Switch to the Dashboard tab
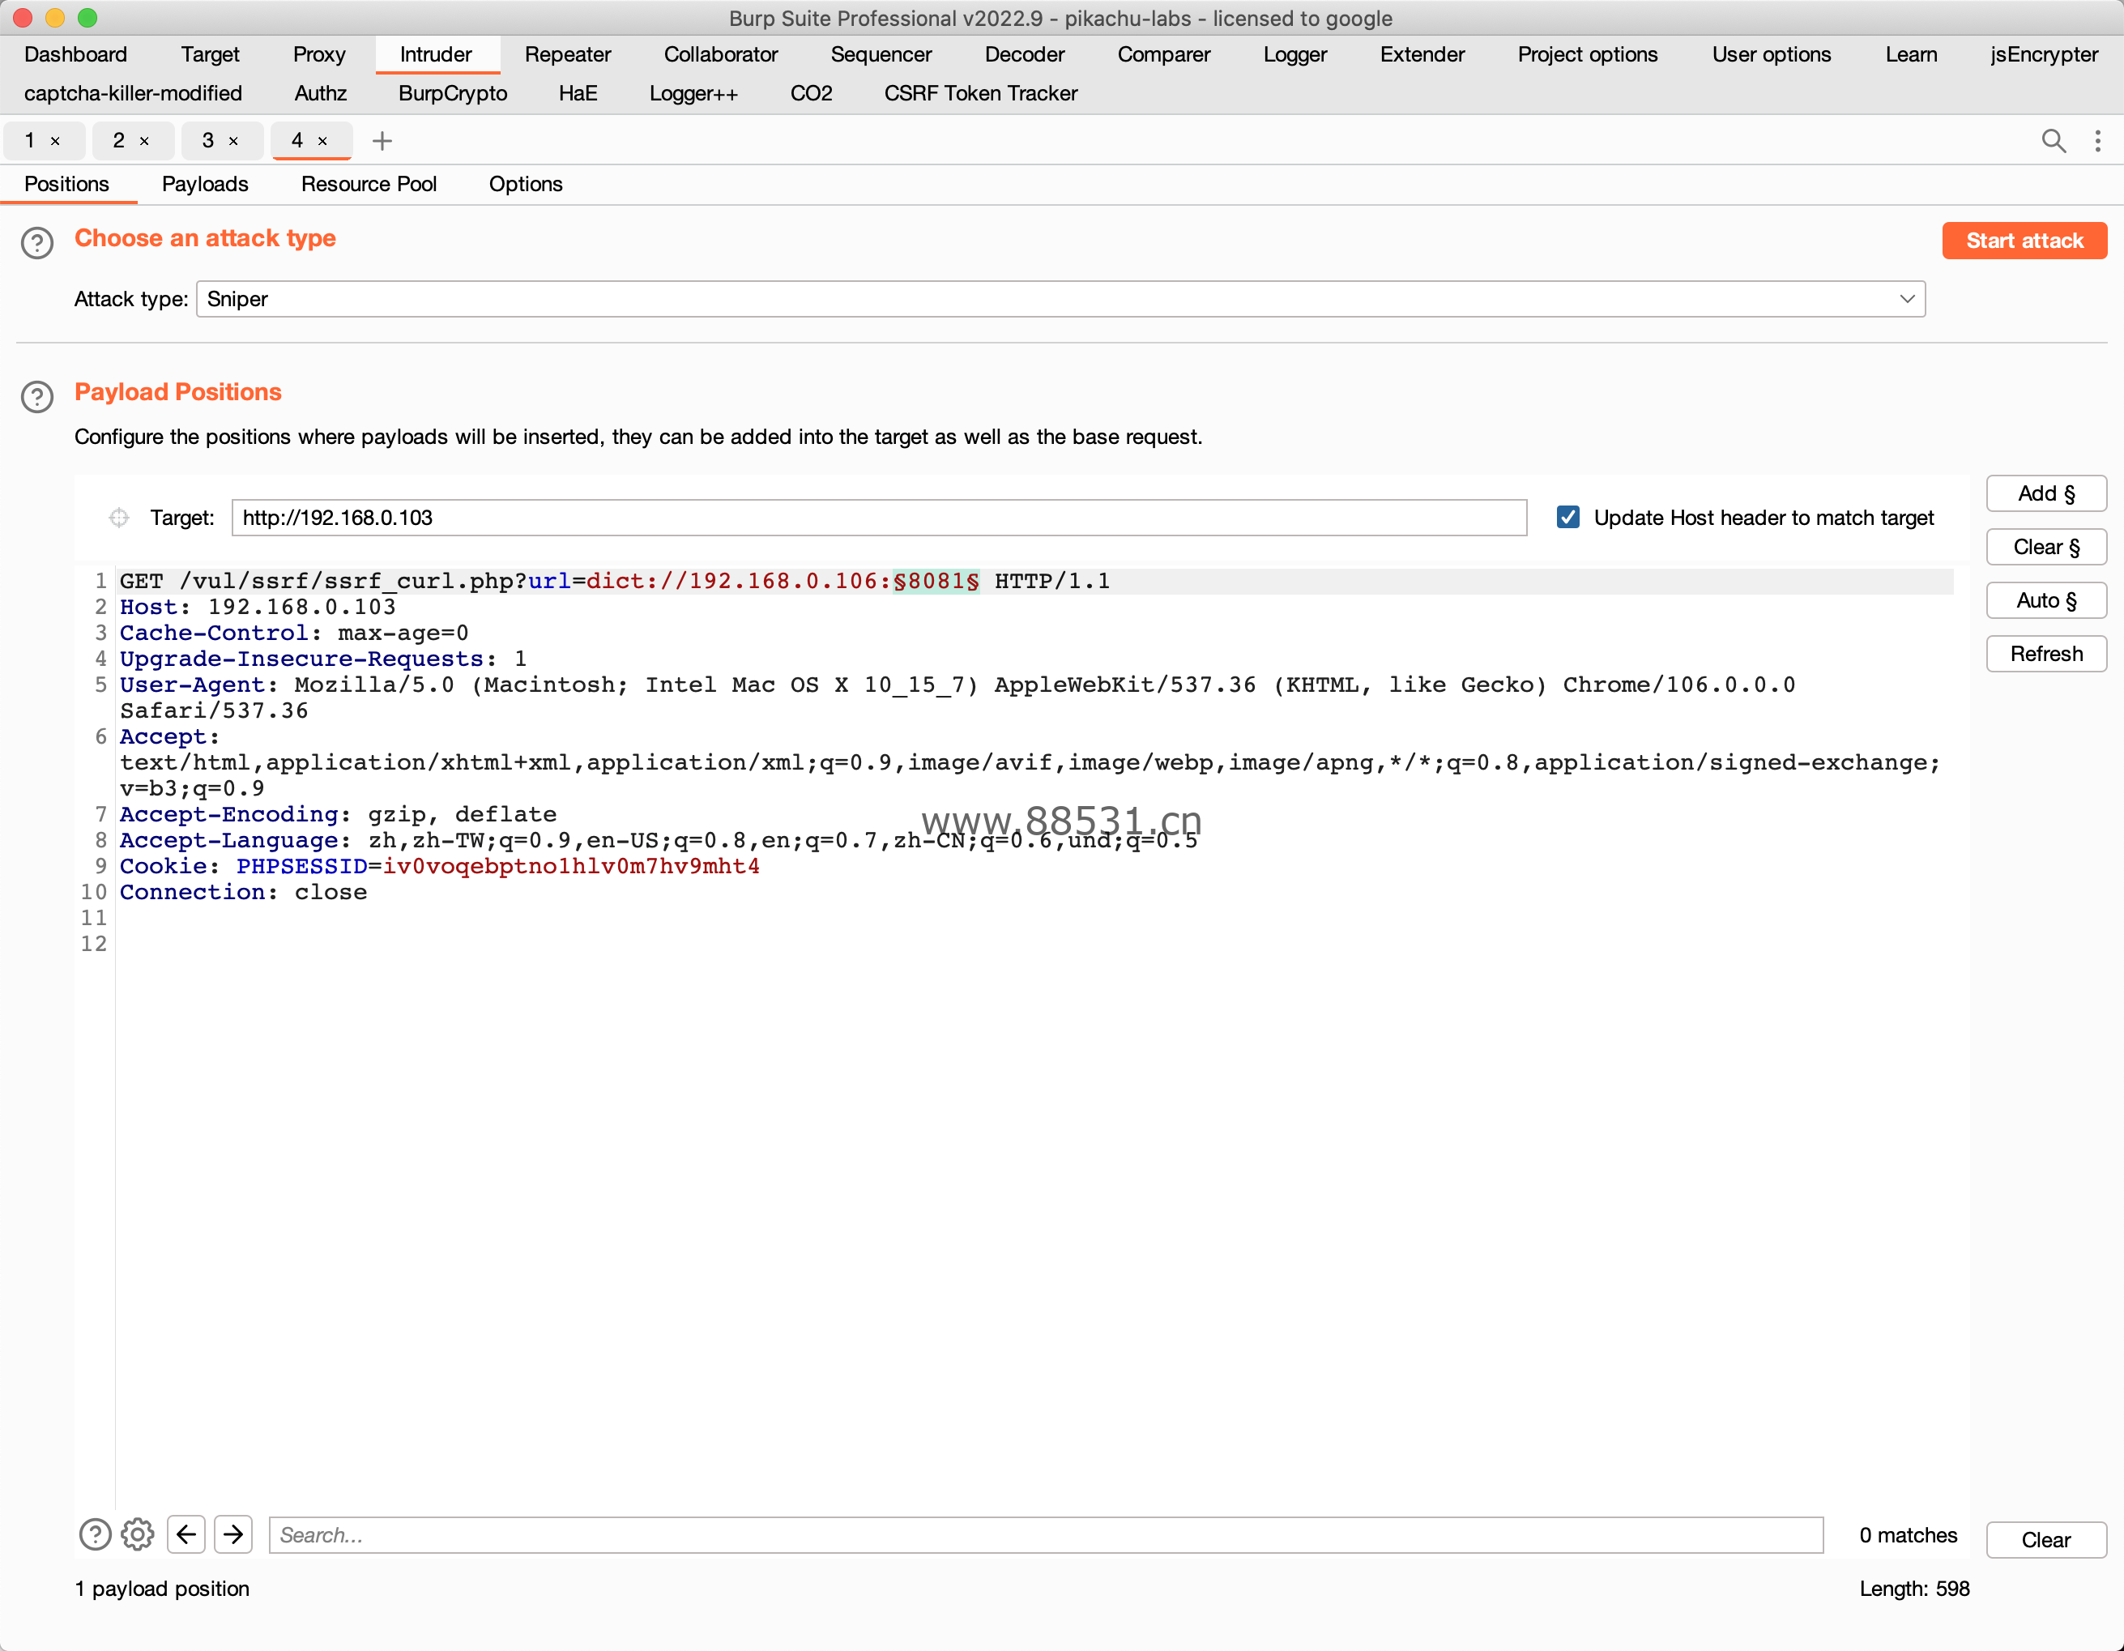This screenshot has height=1651, width=2124. point(76,54)
